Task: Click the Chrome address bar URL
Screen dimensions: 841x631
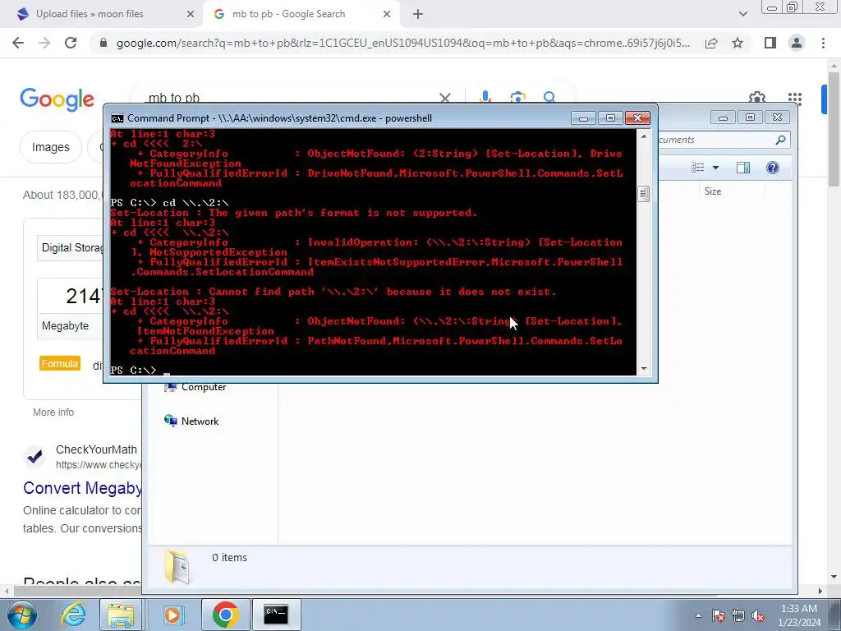Action: (x=402, y=43)
